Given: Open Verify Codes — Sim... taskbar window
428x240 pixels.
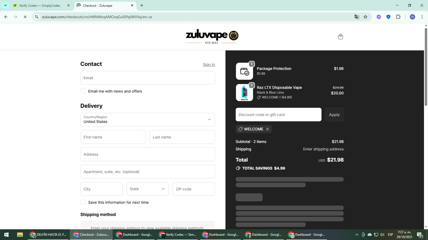Looking at the screenshot, I should 177,235.
